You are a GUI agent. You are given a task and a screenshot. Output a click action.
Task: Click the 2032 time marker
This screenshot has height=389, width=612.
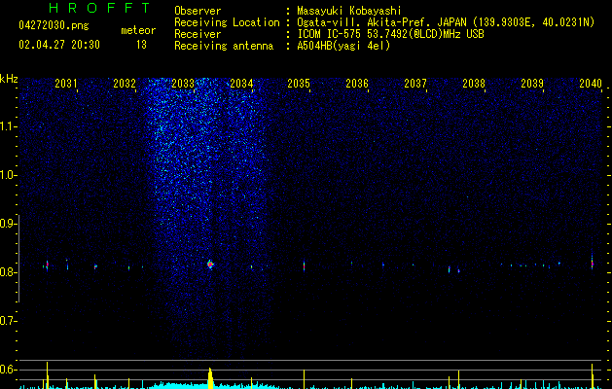tap(125, 84)
